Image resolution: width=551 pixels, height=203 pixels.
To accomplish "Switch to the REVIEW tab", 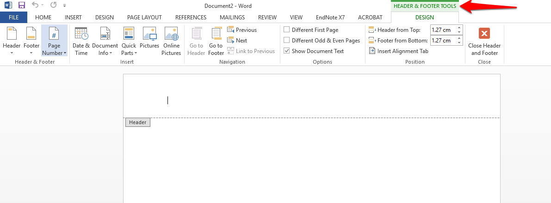I will (267, 17).
